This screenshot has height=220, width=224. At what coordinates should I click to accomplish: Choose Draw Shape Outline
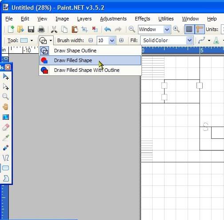click(90, 51)
